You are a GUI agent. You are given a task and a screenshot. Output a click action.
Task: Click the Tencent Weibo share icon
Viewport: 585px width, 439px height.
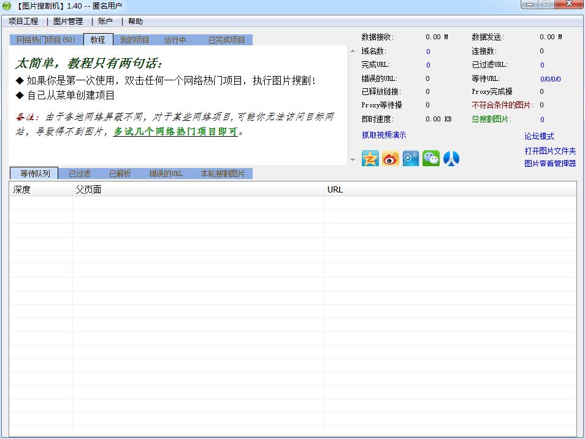411,159
